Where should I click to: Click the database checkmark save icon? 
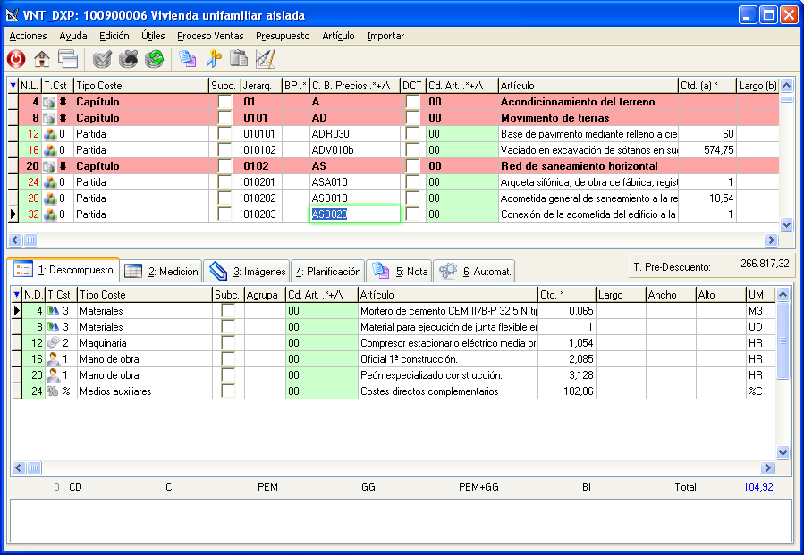(103, 59)
